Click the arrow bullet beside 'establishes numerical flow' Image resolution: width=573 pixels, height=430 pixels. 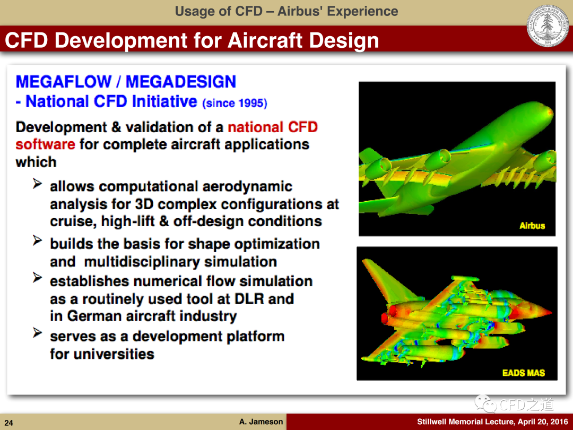click(x=37, y=278)
